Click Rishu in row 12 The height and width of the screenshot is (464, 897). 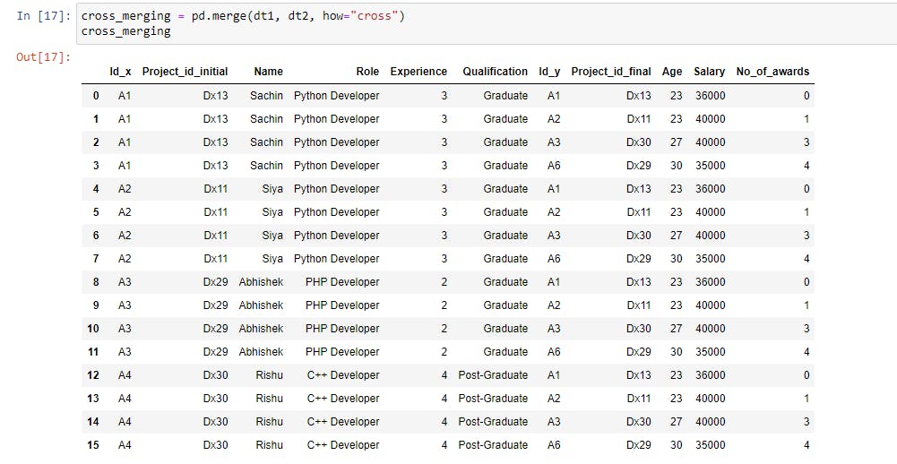coord(270,375)
